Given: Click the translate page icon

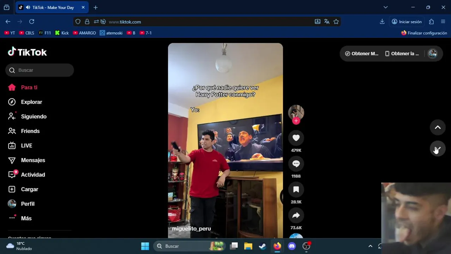Looking at the screenshot, I should [x=327, y=22].
